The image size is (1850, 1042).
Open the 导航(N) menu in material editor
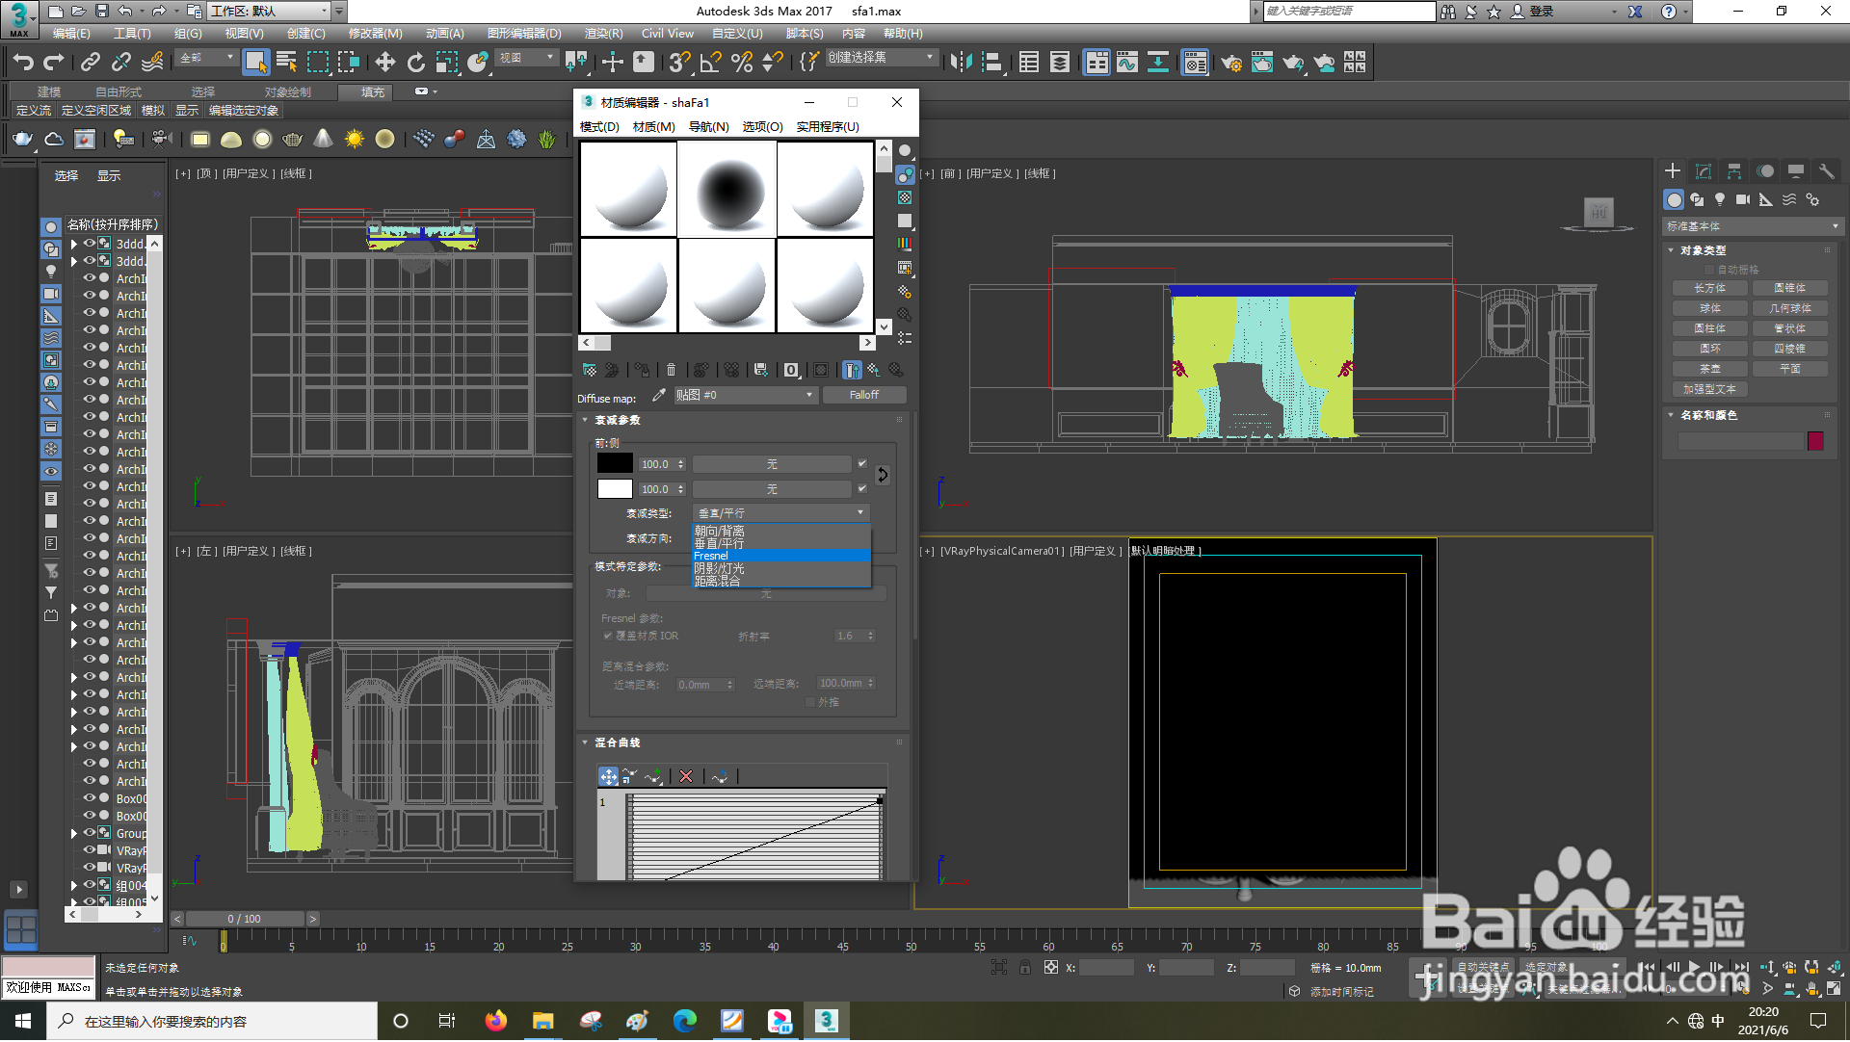click(x=708, y=127)
